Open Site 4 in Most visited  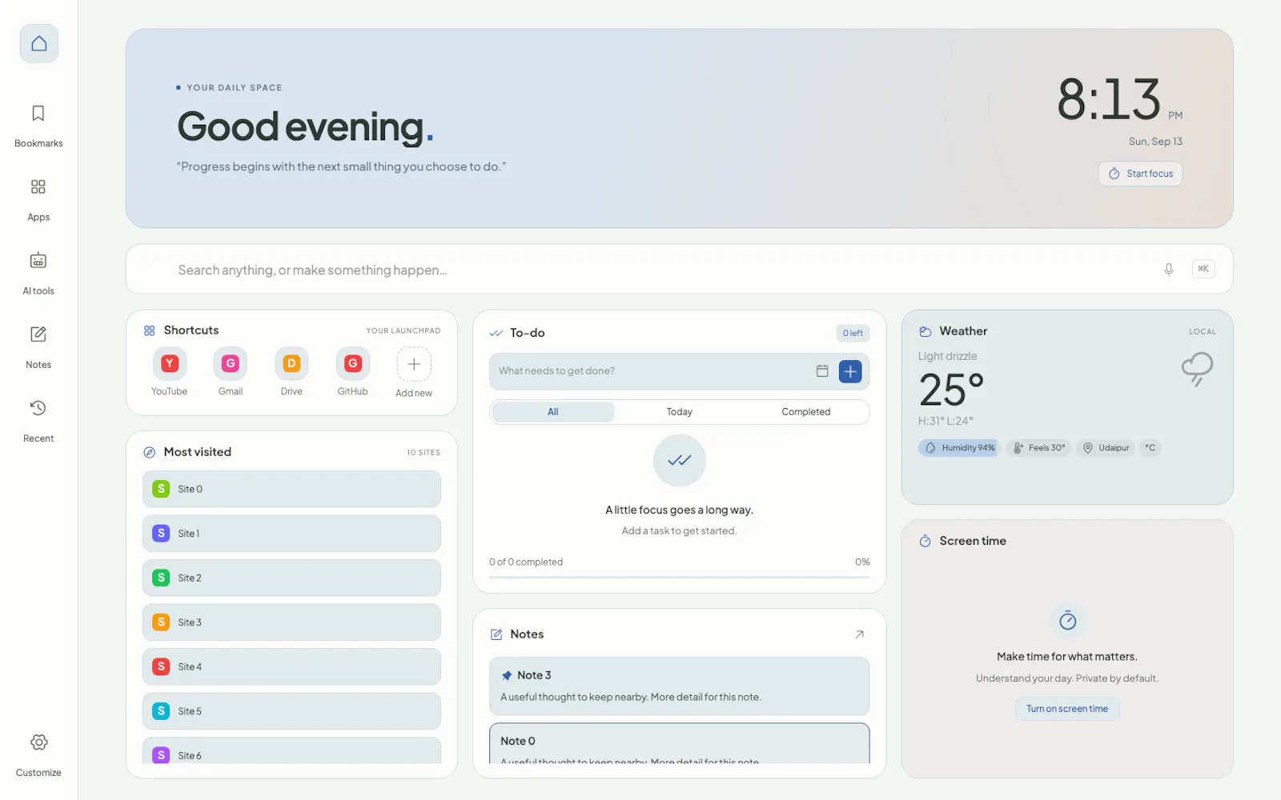(x=291, y=666)
